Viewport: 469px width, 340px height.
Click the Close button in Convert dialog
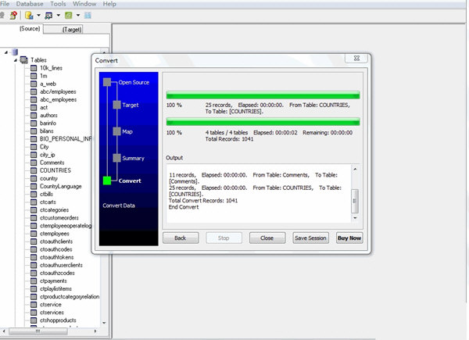coord(267,238)
